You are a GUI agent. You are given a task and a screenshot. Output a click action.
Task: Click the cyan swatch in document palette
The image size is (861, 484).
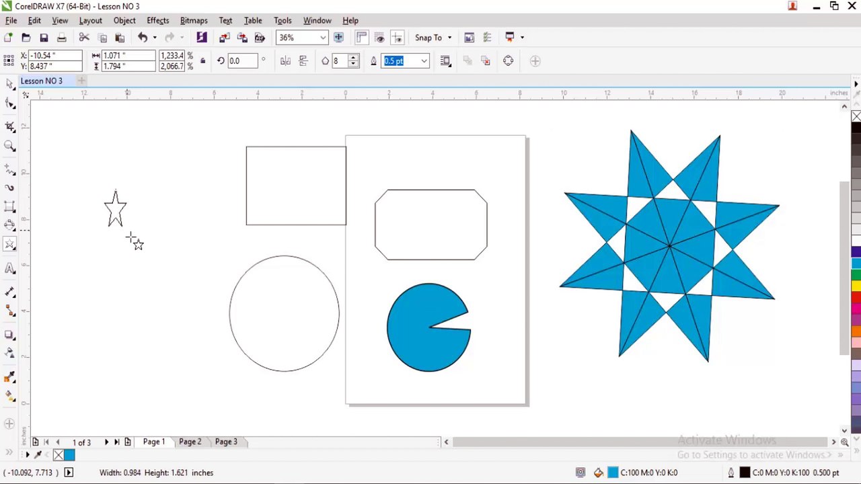click(70, 456)
